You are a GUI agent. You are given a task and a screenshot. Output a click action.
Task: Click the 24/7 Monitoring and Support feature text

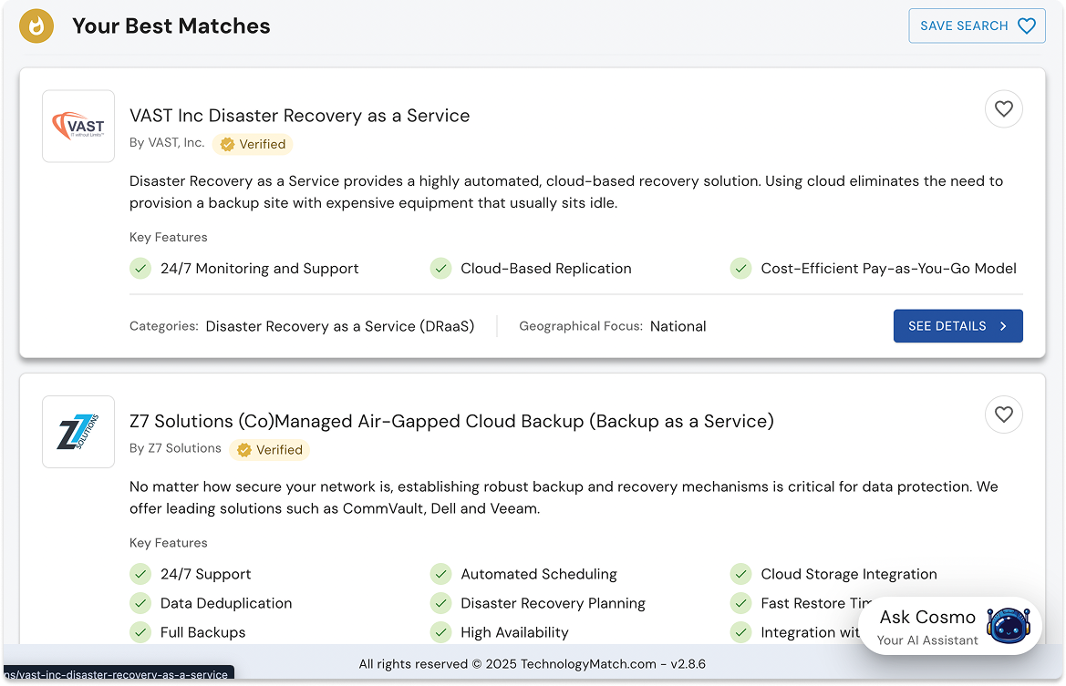click(259, 268)
